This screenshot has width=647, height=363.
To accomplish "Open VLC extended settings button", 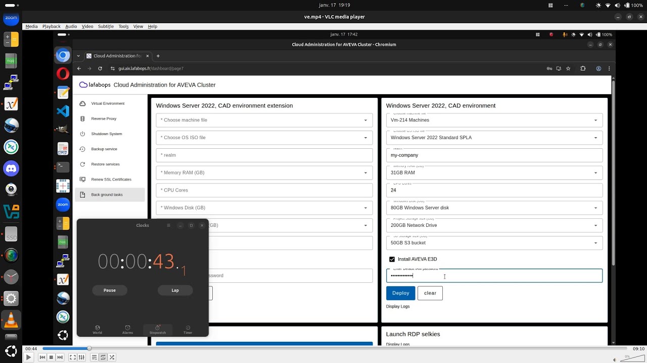I will [81, 357].
